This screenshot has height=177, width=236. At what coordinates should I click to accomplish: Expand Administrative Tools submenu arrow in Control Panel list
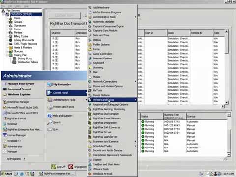135,17
